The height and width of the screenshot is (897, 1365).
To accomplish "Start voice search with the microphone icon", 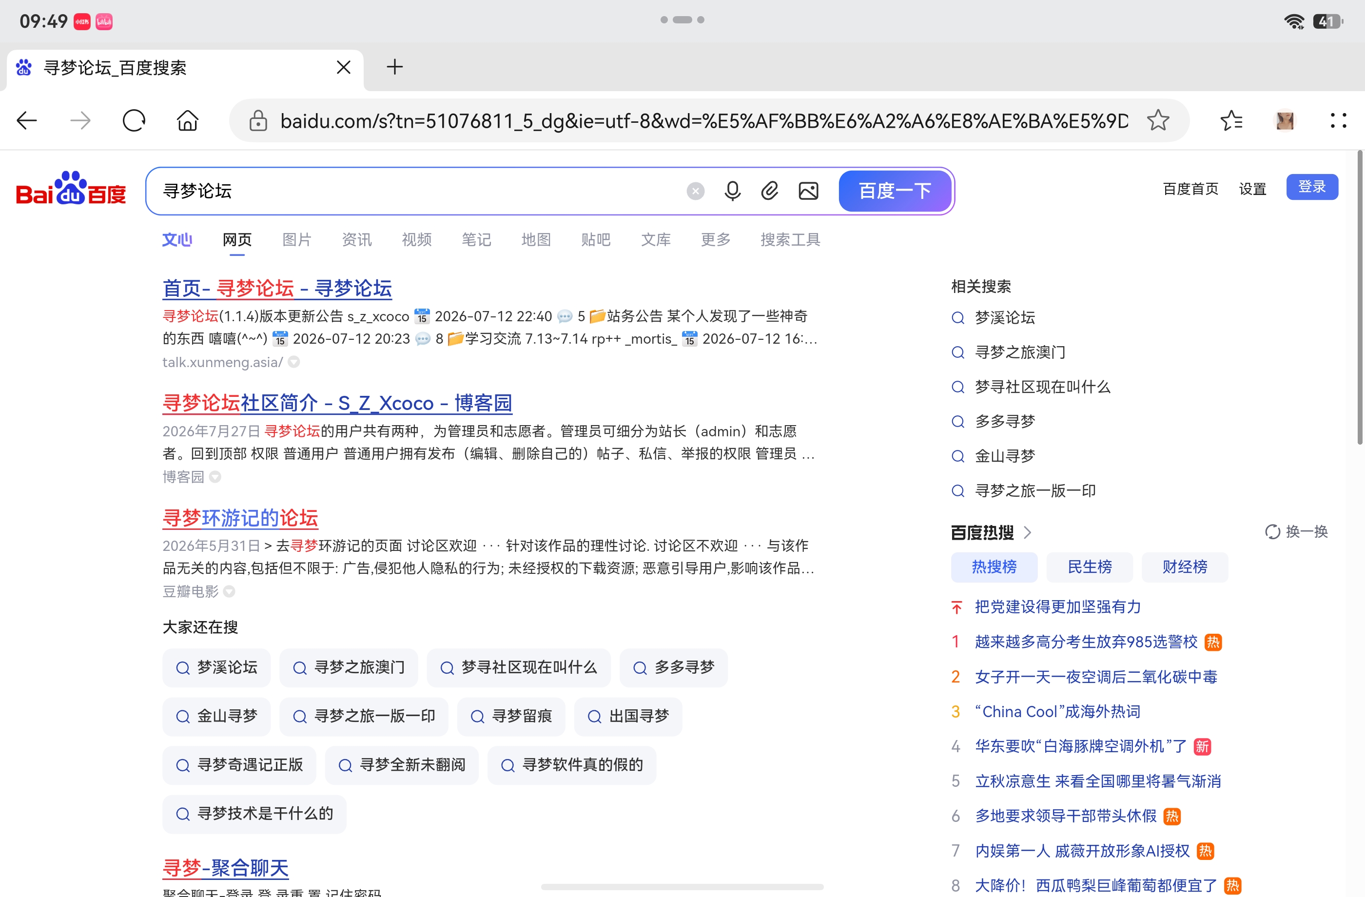I will (x=732, y=191).
